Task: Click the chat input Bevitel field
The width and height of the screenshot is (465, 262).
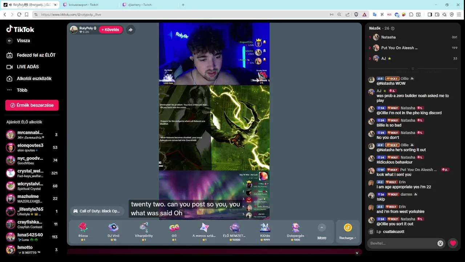Action: point(402,243)
